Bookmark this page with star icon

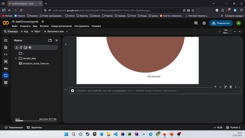tap(193, 10)
